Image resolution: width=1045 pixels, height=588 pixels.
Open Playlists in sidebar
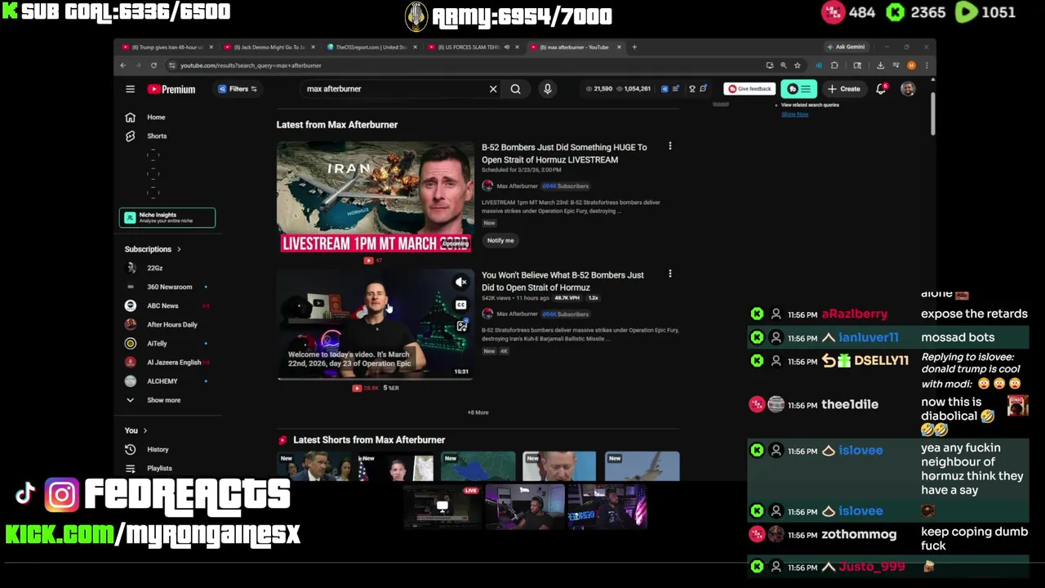(159, 469)
